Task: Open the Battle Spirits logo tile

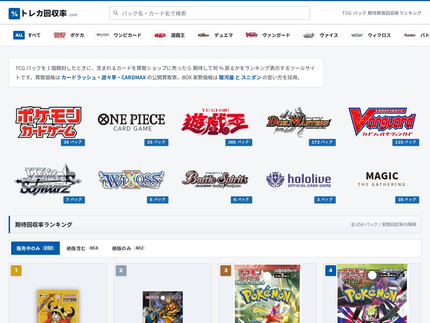Action: coord(215,179)
